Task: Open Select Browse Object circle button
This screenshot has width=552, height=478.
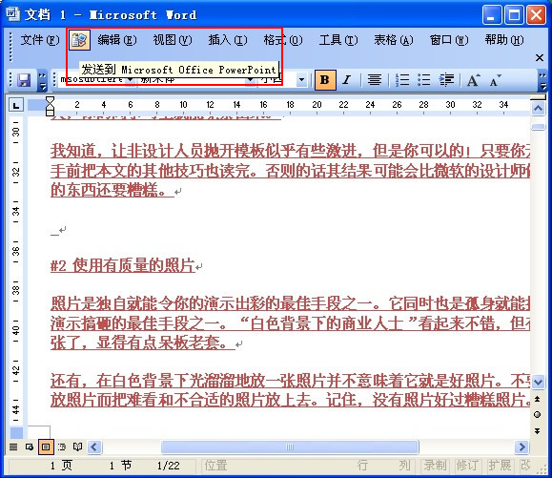Action: [x=538, y=415]
